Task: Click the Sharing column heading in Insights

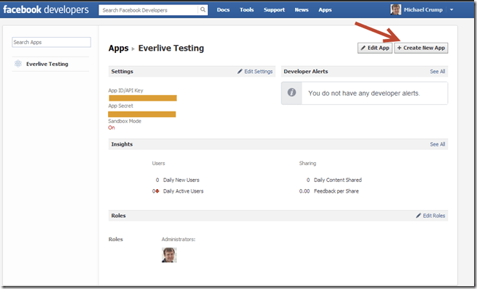Action: [x=307, y=164]
